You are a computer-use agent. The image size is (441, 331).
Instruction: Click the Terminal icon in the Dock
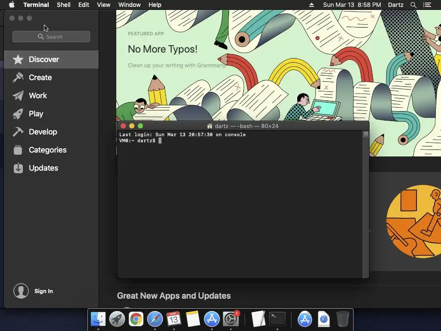[x=277, y=319]
